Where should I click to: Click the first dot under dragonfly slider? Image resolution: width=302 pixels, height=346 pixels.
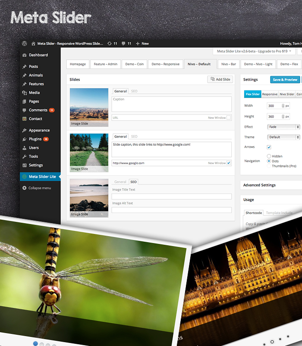35,343
